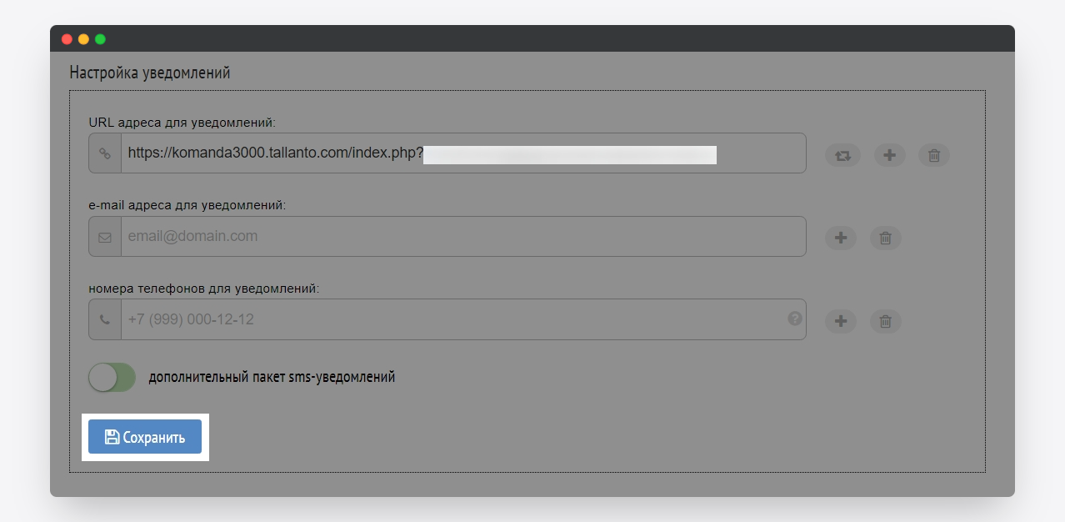The width and height of the screenshot is (1065, 522).
Task: Toggle the additional sms-уведомлений package switch
Action: 112,377
